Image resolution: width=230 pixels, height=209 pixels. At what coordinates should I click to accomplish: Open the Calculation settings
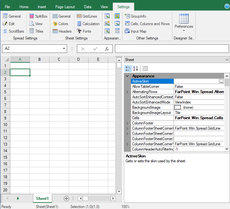tap(88, 24)
